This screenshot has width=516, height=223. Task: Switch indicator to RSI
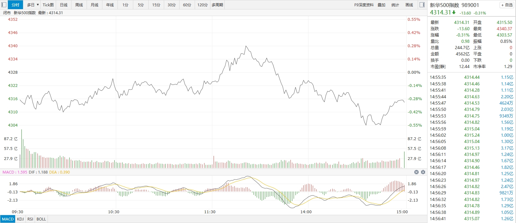coord(30,219)
